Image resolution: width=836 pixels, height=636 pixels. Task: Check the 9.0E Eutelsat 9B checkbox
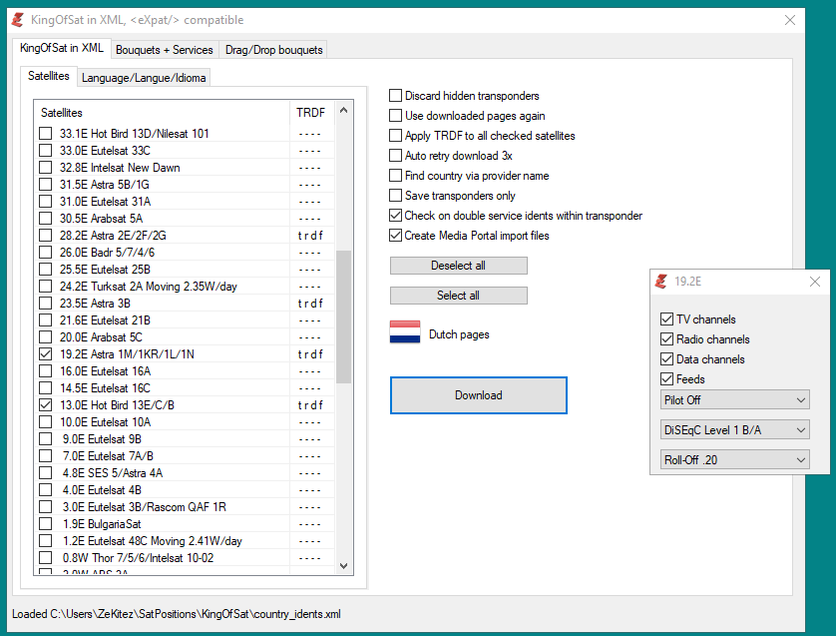[x=45, y=439]
